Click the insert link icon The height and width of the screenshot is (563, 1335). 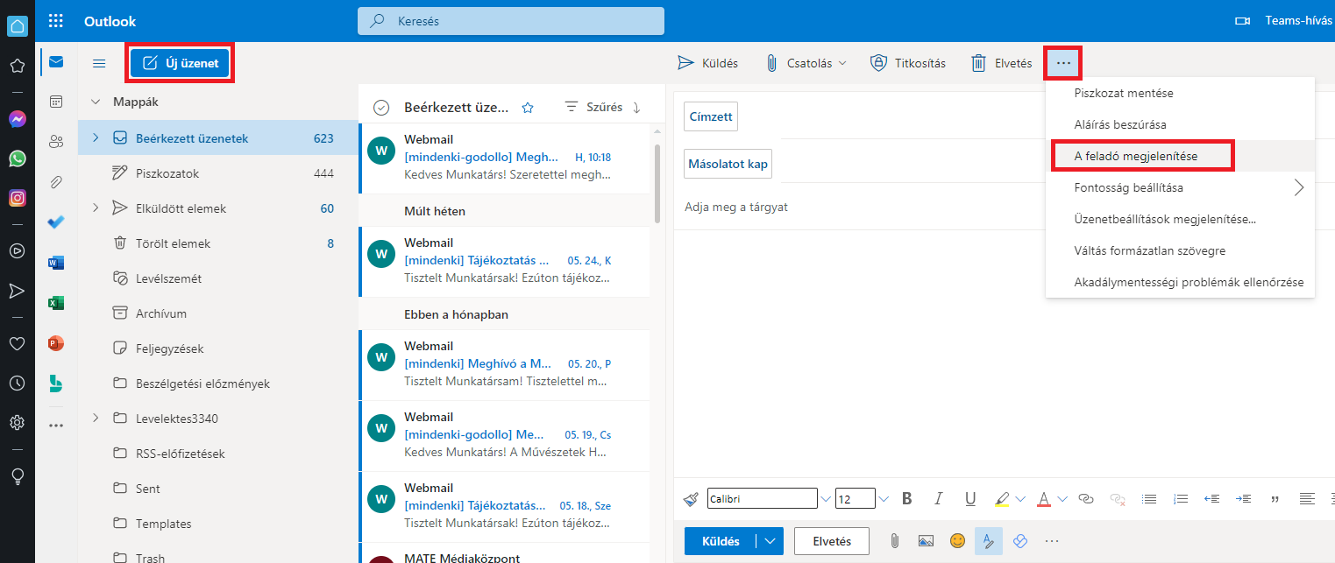coord(1086,499)
